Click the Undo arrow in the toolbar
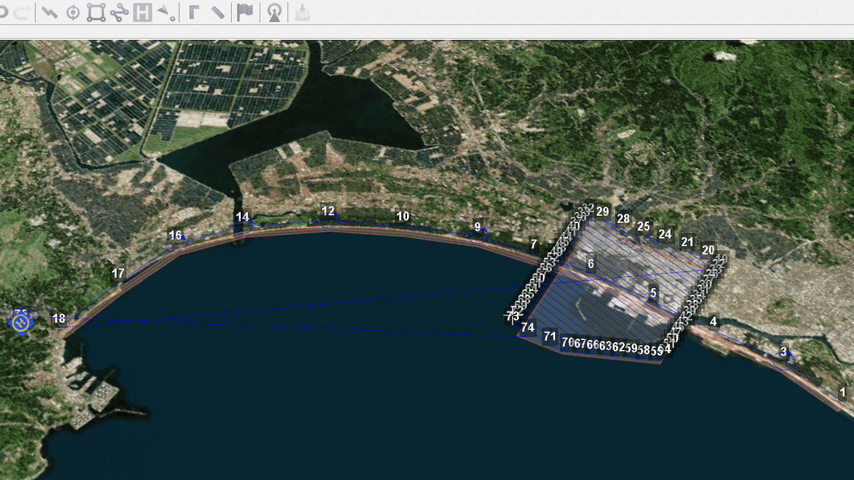 point(4,12)
